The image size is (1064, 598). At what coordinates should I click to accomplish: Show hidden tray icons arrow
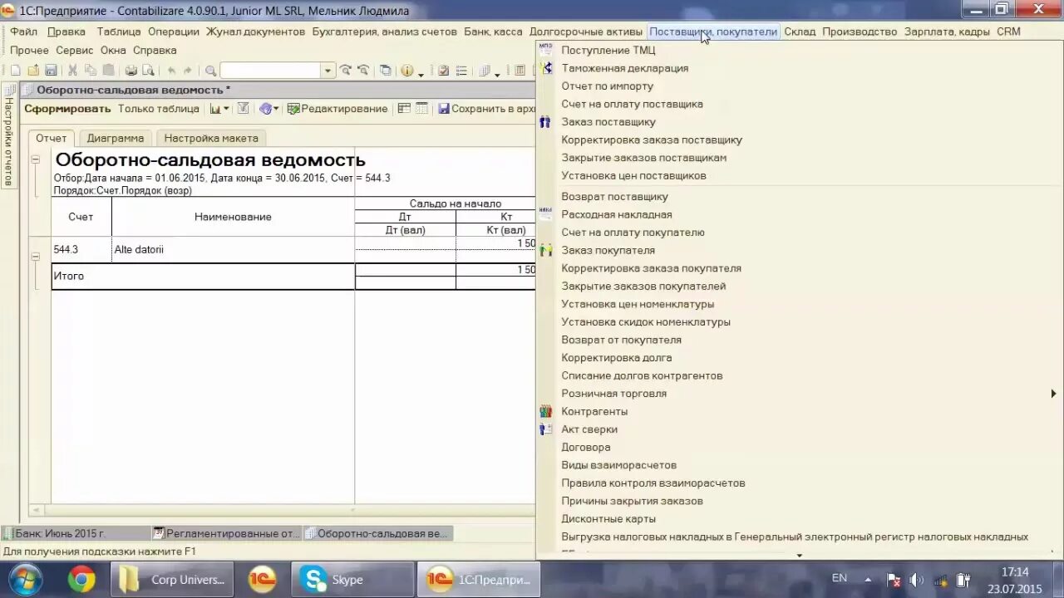tap(868, 580)
